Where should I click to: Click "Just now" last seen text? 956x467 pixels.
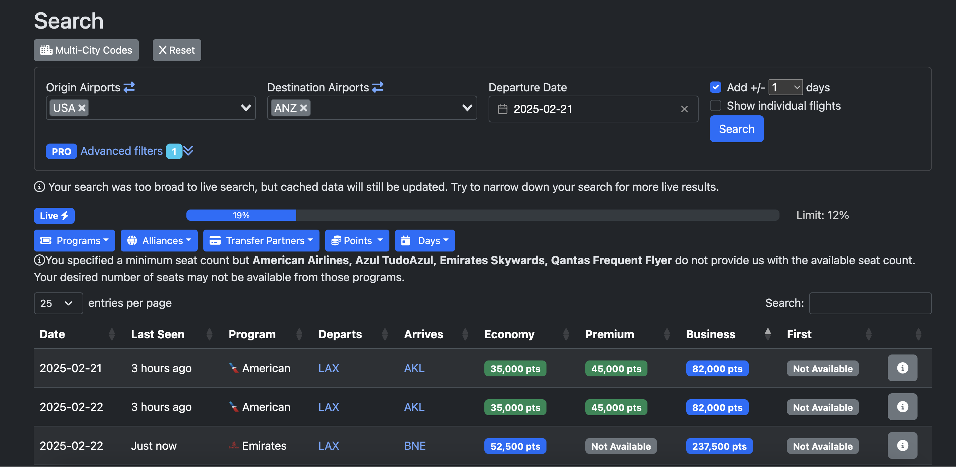pos(154,446)
